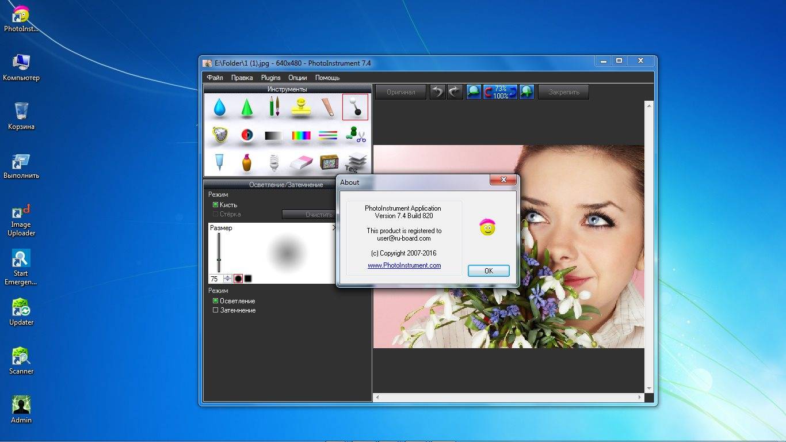Select the green cone sharpen tool
Image resolution: width=786 pixels, height=442 pixels.
coord(247,107)
